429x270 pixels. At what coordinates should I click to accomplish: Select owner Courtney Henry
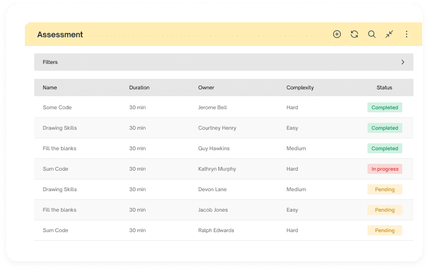point(217,128)
